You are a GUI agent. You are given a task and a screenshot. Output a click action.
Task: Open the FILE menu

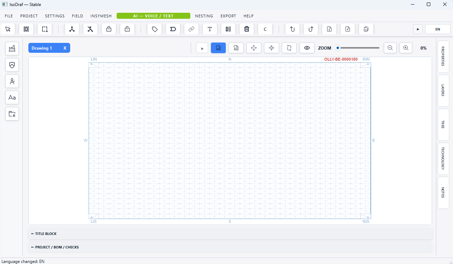(9, 16)
